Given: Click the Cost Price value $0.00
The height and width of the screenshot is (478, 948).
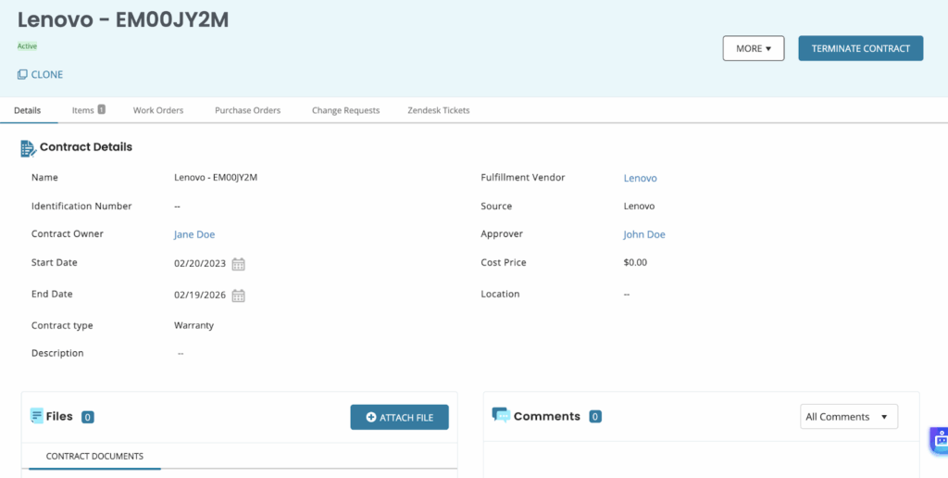Looking at the screenshot, I should tap(635, 262).
